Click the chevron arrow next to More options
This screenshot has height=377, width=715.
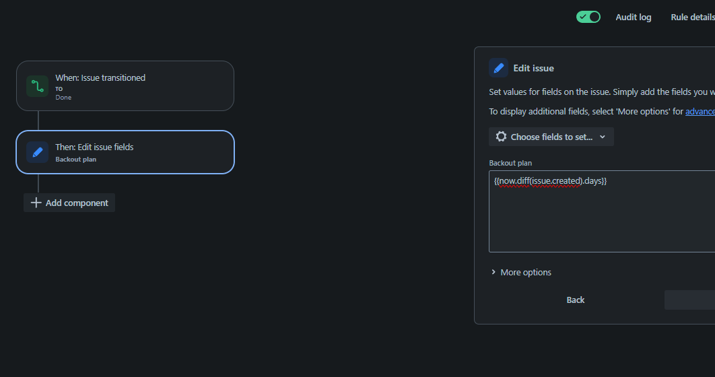(493, 272)
